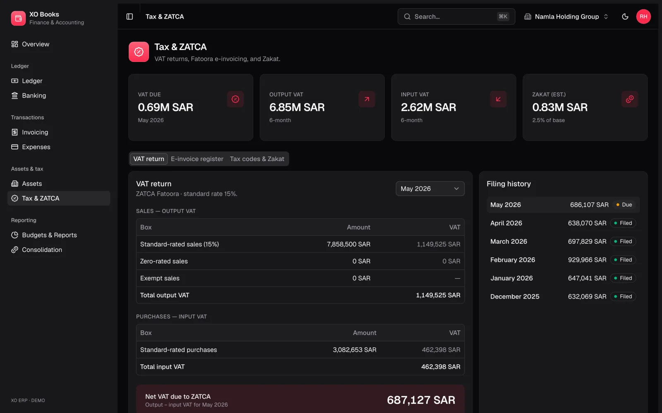This screenshot has width=662, height=413.
Task: Click the Exempt sales row
Action: [x=300, y=278]
